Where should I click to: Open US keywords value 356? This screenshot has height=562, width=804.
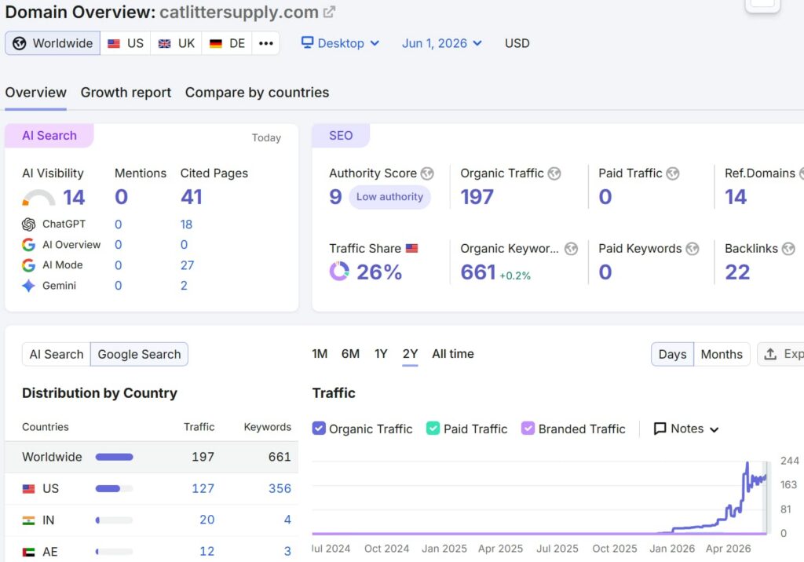click(x=280, y=489)
